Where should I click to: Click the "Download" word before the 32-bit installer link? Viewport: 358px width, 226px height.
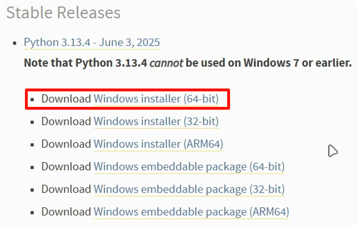[66, 121]
